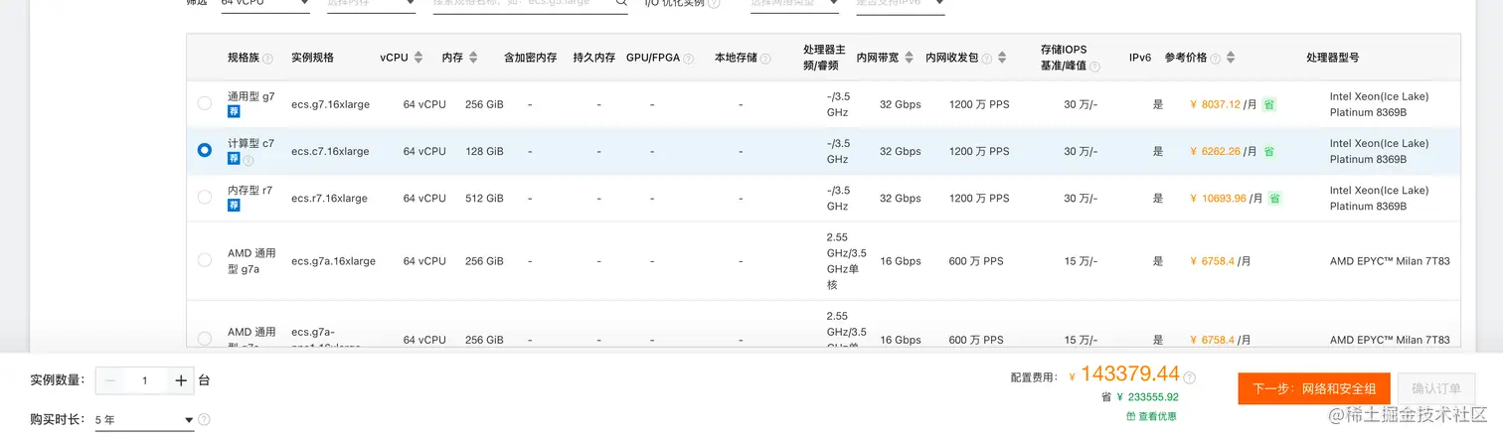Click 下一步：网络和安全组 button

[x=1314, y=388]
